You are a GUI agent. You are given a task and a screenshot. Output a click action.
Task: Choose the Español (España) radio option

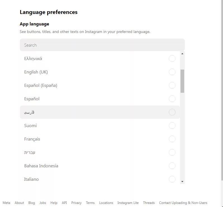point(172,85)
